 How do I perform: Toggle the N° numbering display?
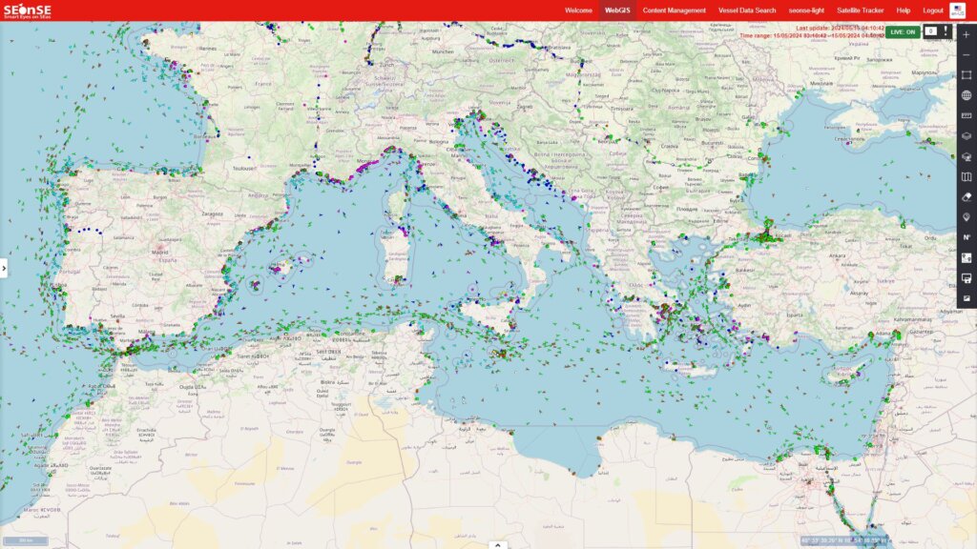(x=967, y=237)
